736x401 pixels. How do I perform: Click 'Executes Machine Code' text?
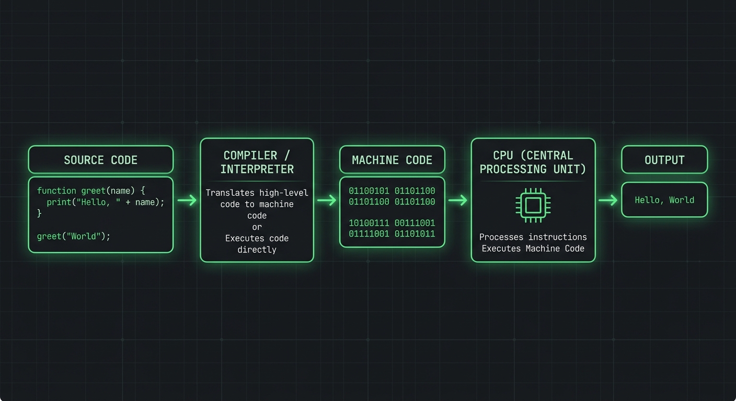(x=533, y=249)
